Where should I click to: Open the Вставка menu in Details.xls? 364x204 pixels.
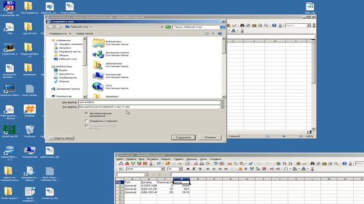click(x=152, y=159)
